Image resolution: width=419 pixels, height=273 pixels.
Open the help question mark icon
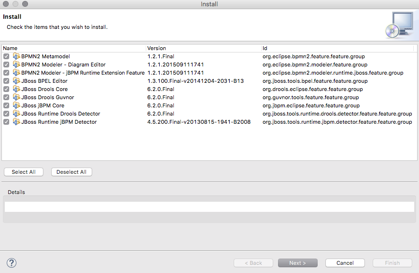12,263
